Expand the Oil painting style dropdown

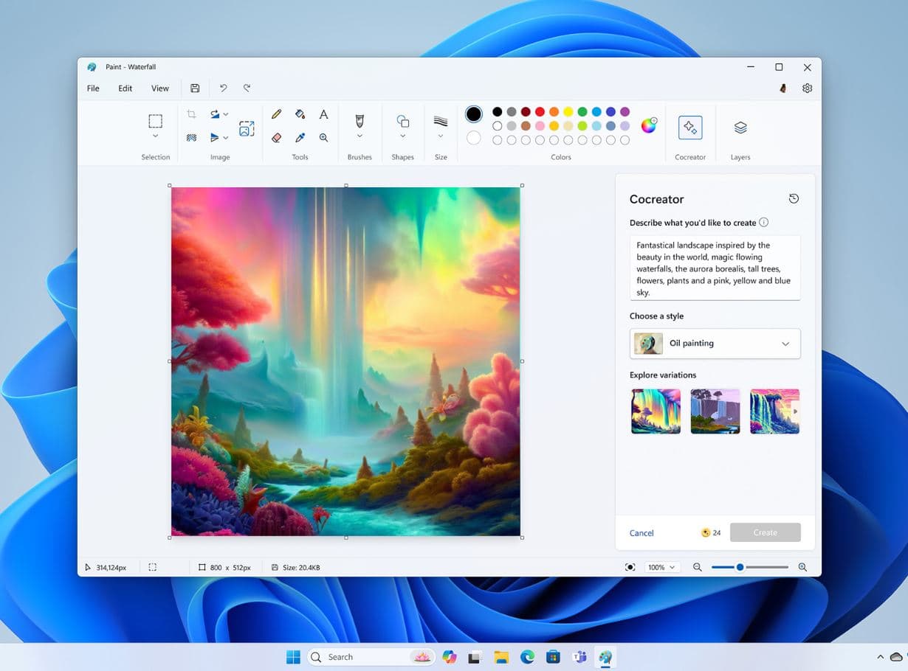785,344
